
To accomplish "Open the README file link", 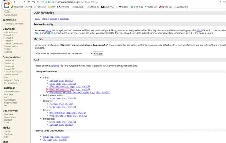I will 55,66.
